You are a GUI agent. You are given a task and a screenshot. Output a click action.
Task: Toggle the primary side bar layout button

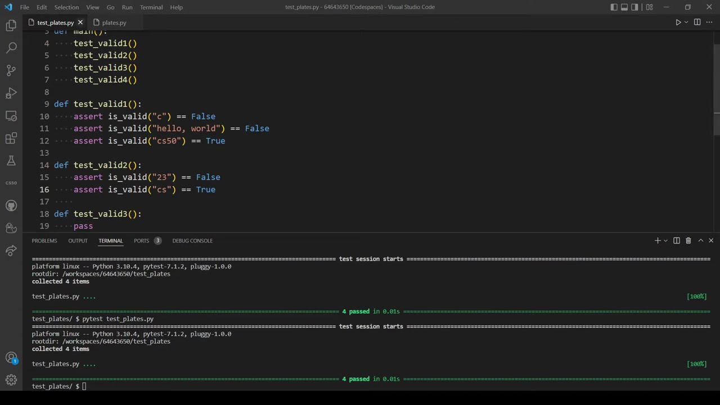click(614, 7)
